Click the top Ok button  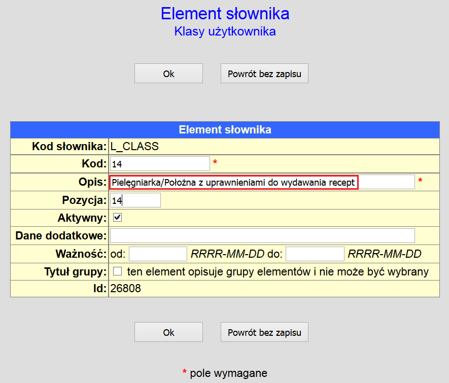(168, 74)
